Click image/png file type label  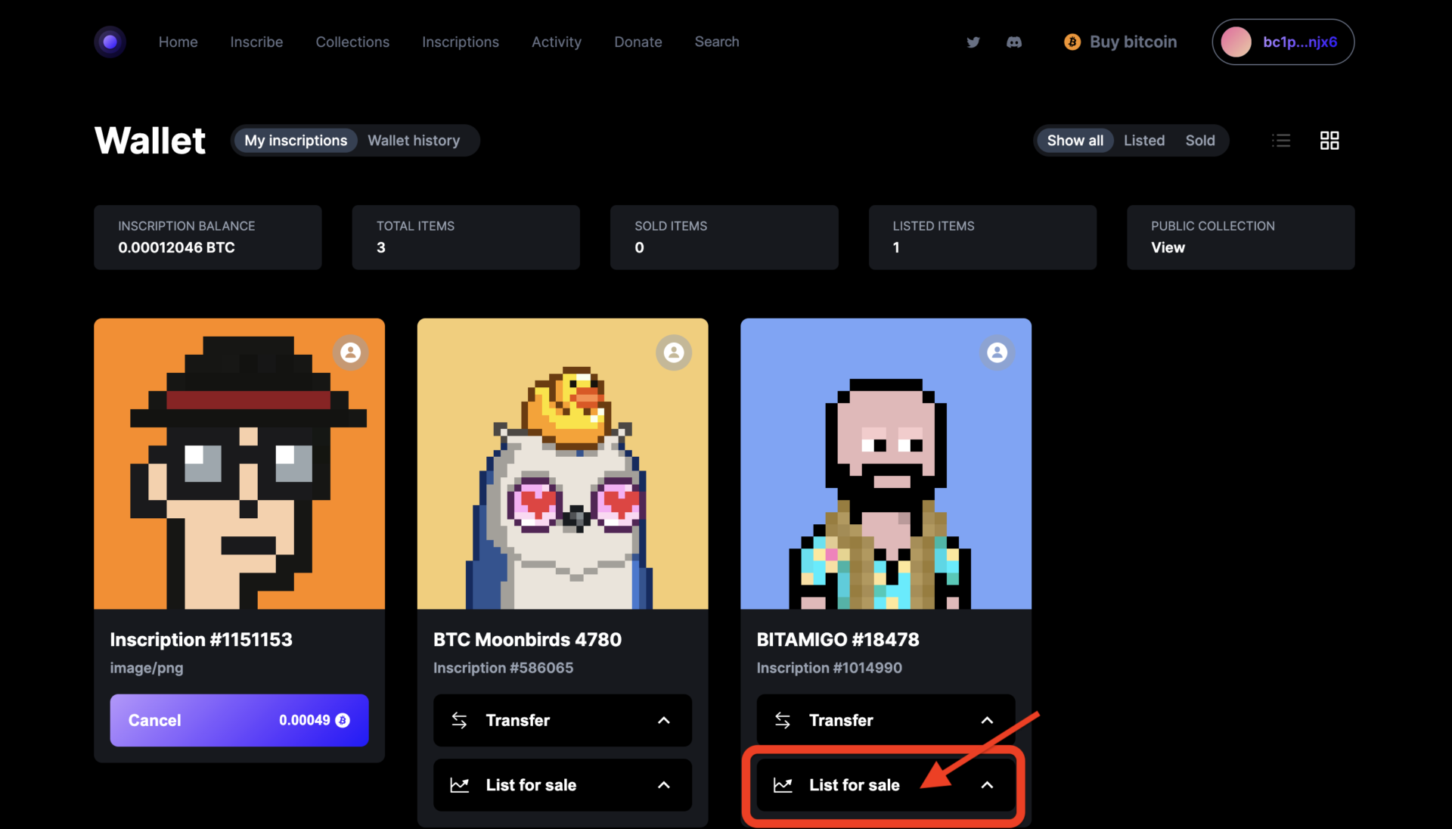pyautogui.click(x=147, y=668)
